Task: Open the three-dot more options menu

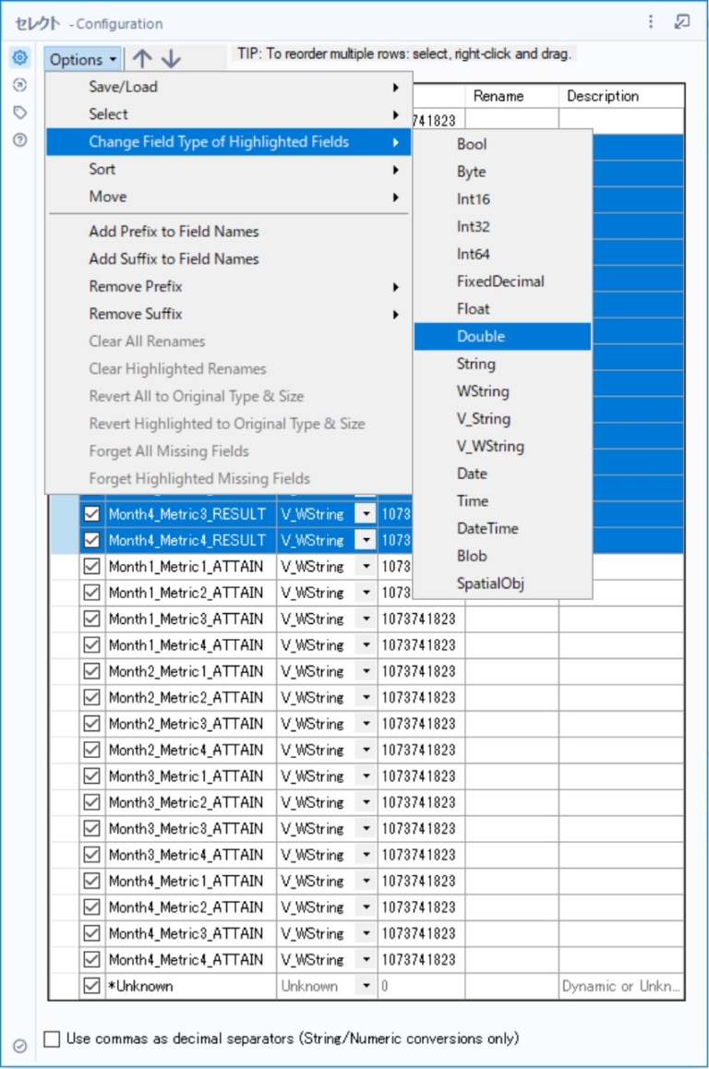Action: (x=650, y=22)
